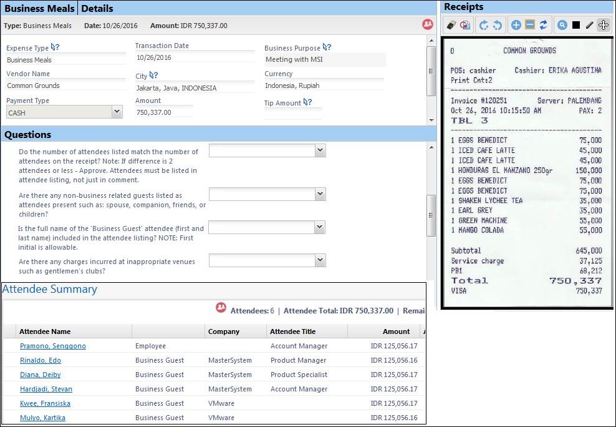616x427 pixels.
Task: Open attendee Kwee, Fransiska link
Action: [45, 403]
